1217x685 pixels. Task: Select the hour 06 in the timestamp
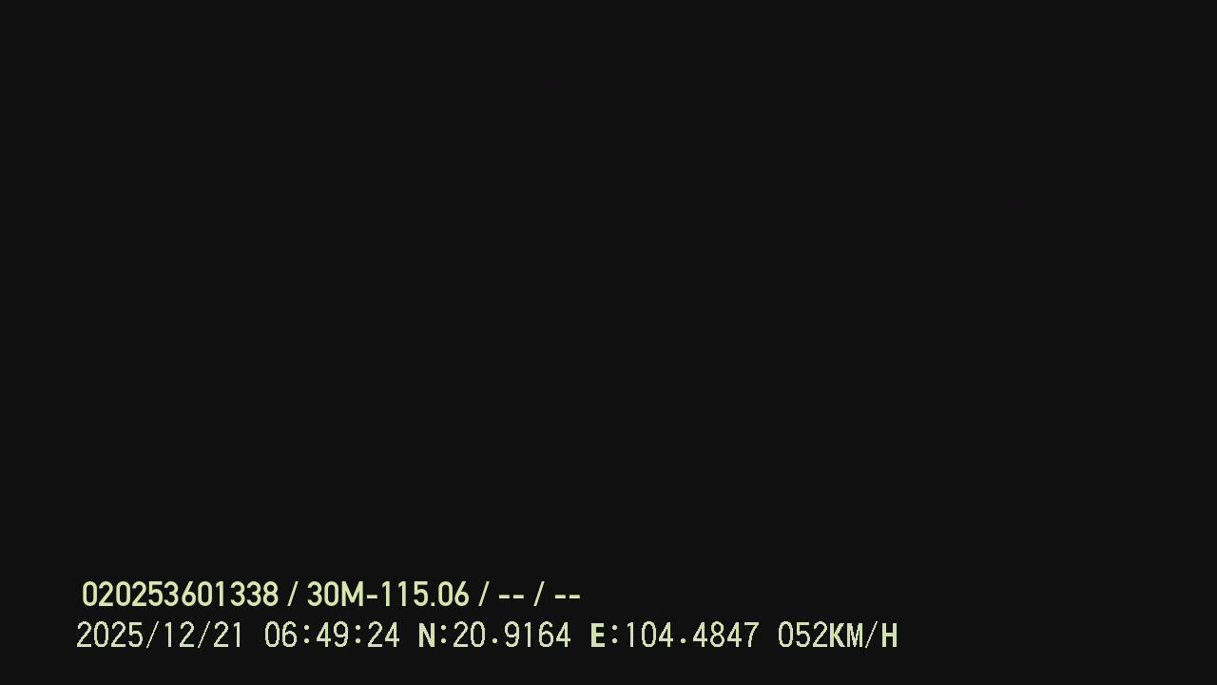click(x=280, y=636)
